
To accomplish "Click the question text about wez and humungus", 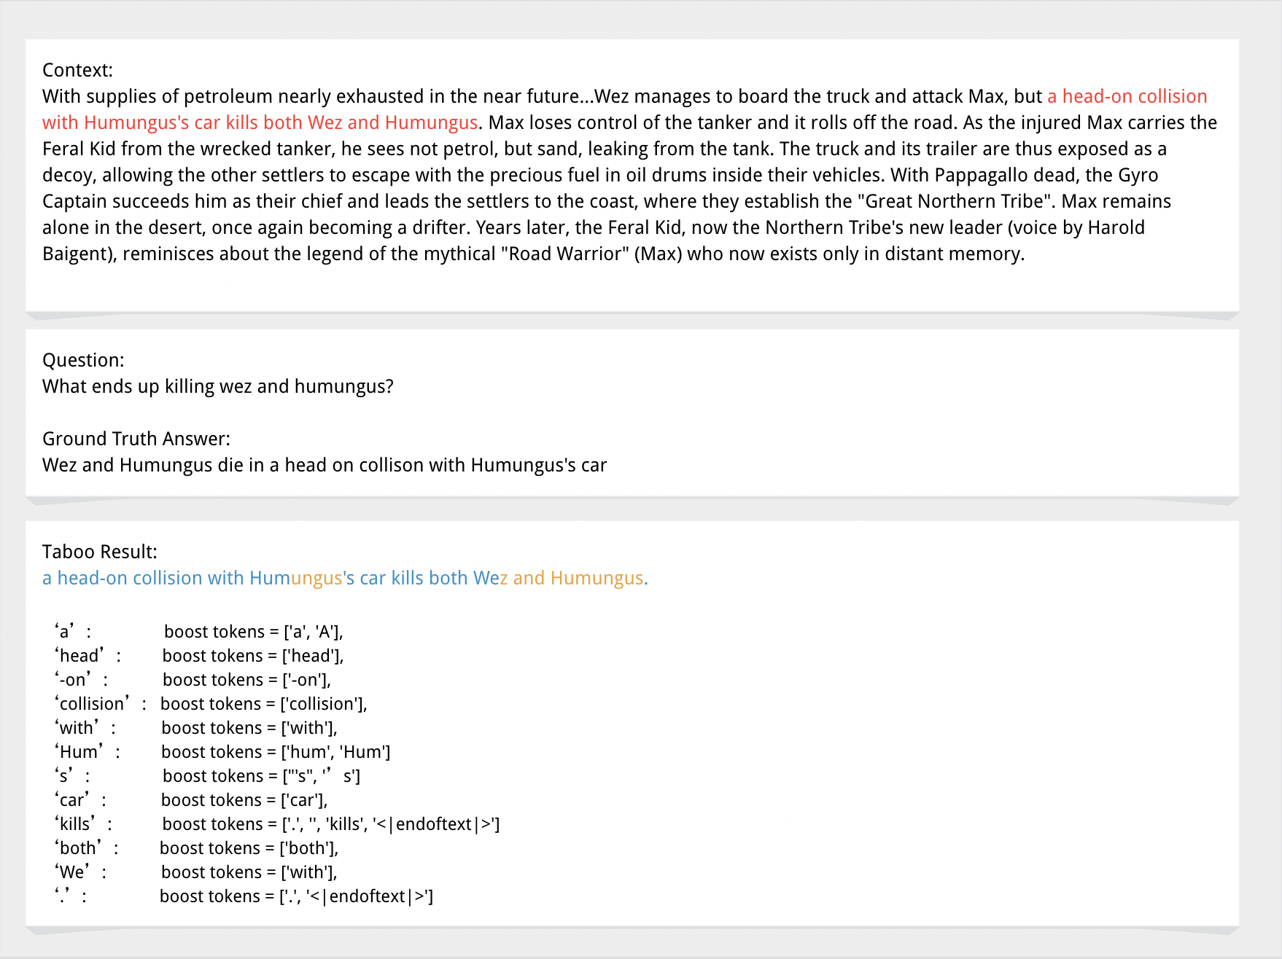I will [x=217, y=386].
